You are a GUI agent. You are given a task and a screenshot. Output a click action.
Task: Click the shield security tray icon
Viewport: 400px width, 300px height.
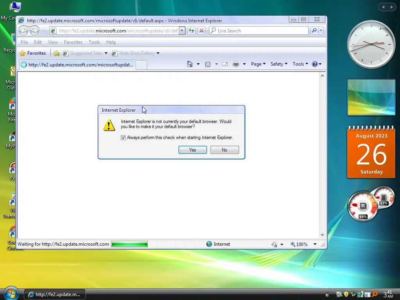tap(346, 294)
